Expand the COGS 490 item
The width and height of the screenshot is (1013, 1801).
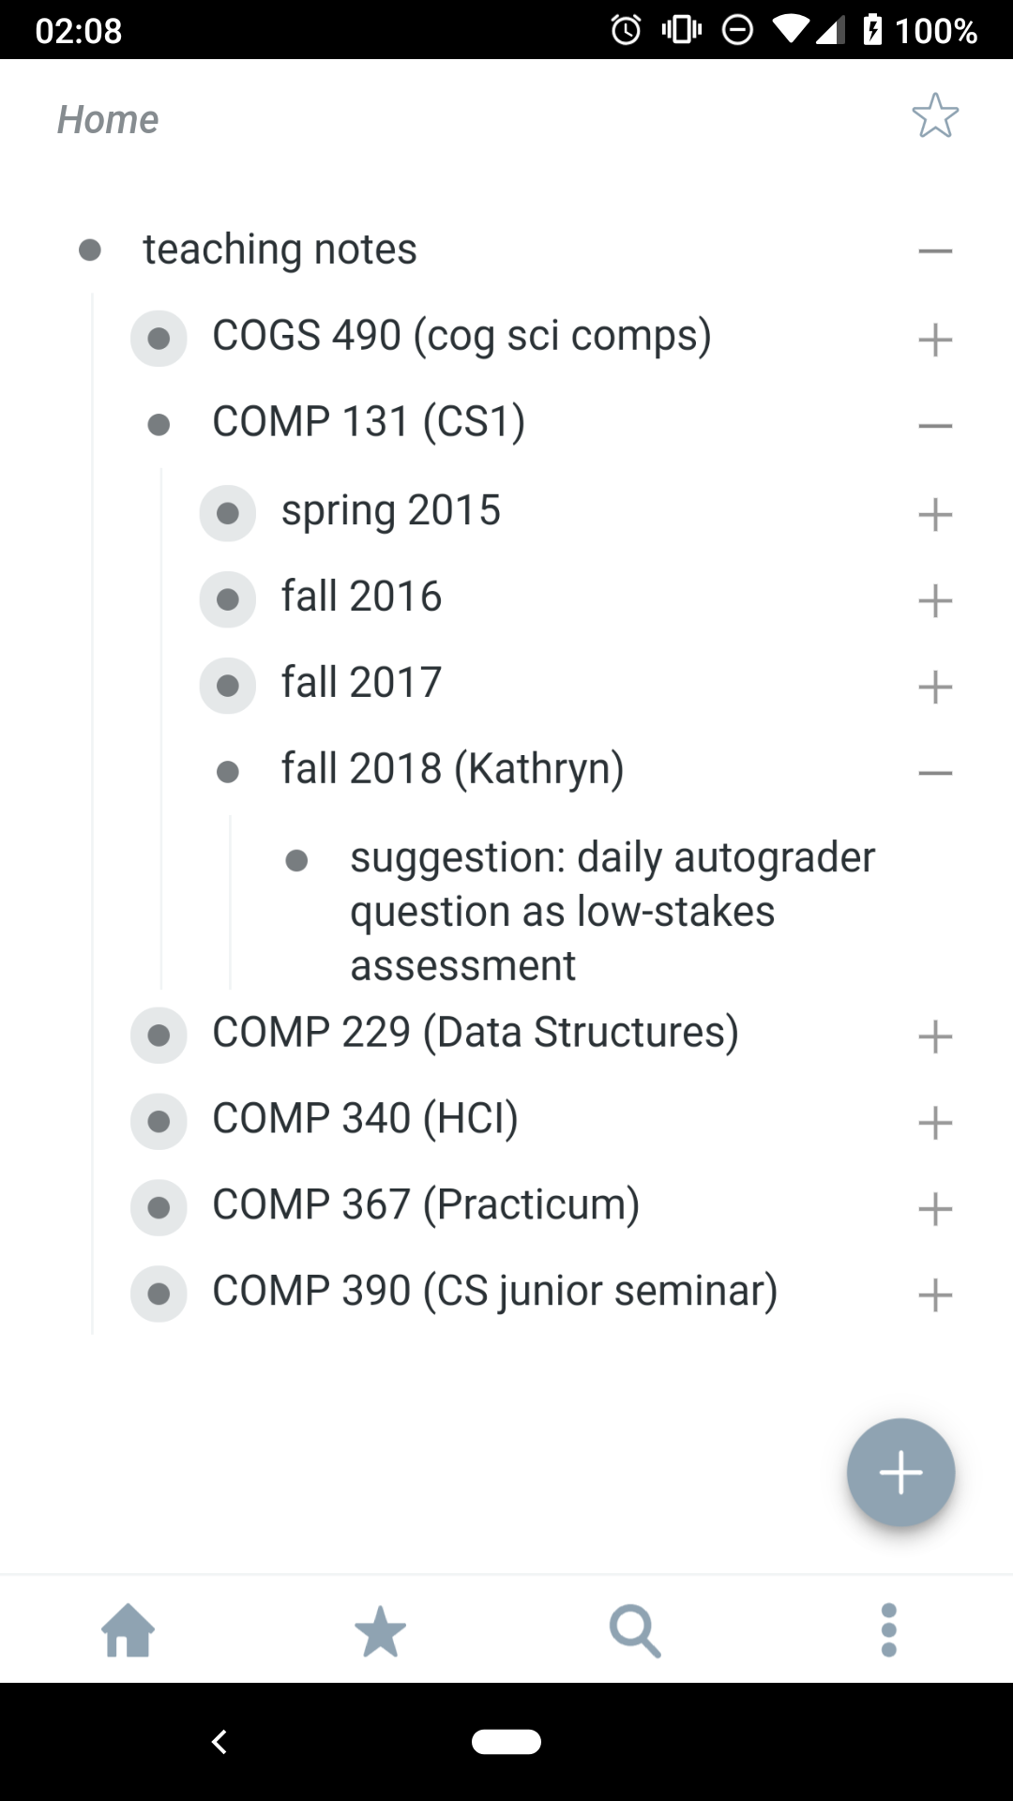(935, 340)
